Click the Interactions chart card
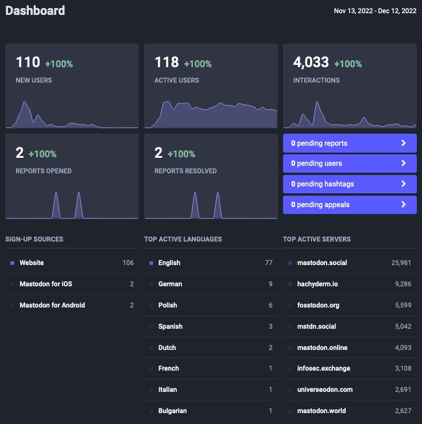Viewport: 422px width, 424px height. 350,86
